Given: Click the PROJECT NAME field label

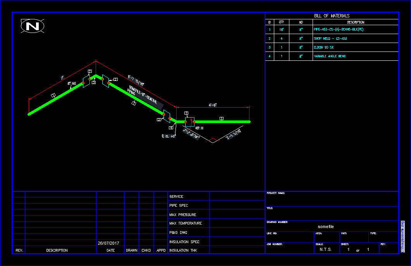Looking at the screenshot, I should tap(276, 193).
